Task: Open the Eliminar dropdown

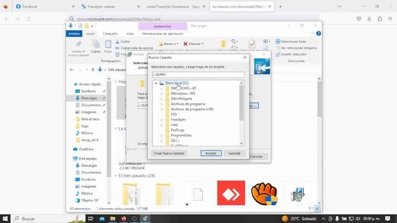Action: coord(194,44)
